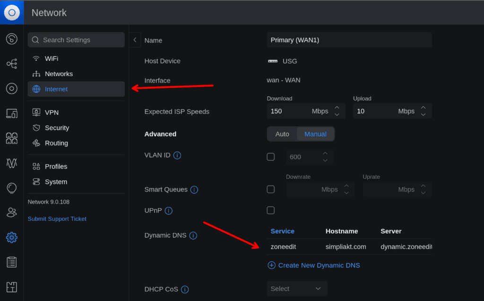Click Create New Dynamic DNS
The image size is (484, 301).
point(314,265)
